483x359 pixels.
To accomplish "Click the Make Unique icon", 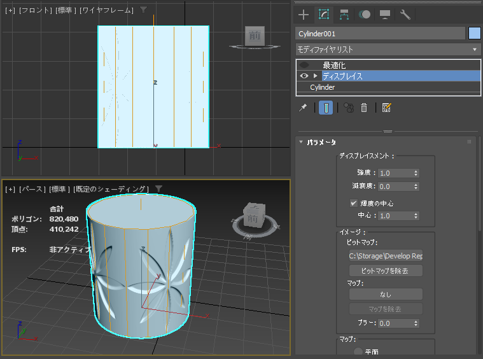I will point(349,108).
